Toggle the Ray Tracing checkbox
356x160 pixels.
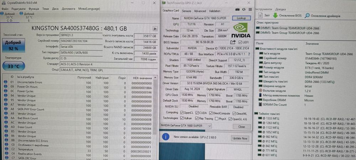[197, 119]
